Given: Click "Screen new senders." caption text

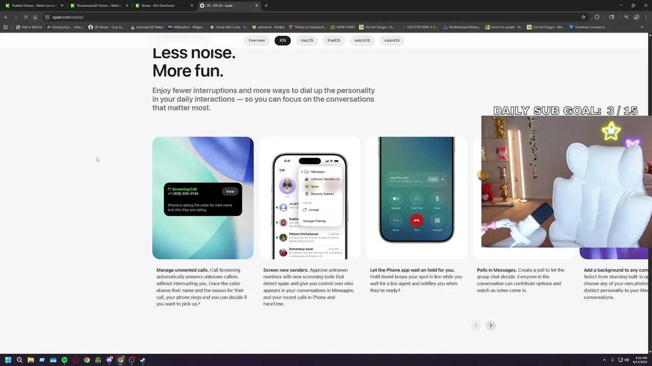Looking at the screenshot, I should [287, 270].
